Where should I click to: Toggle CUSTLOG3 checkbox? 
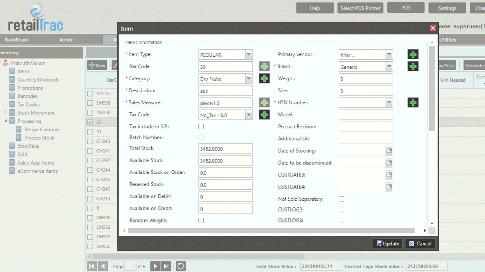pyautogui.click(x=341, y=220)
